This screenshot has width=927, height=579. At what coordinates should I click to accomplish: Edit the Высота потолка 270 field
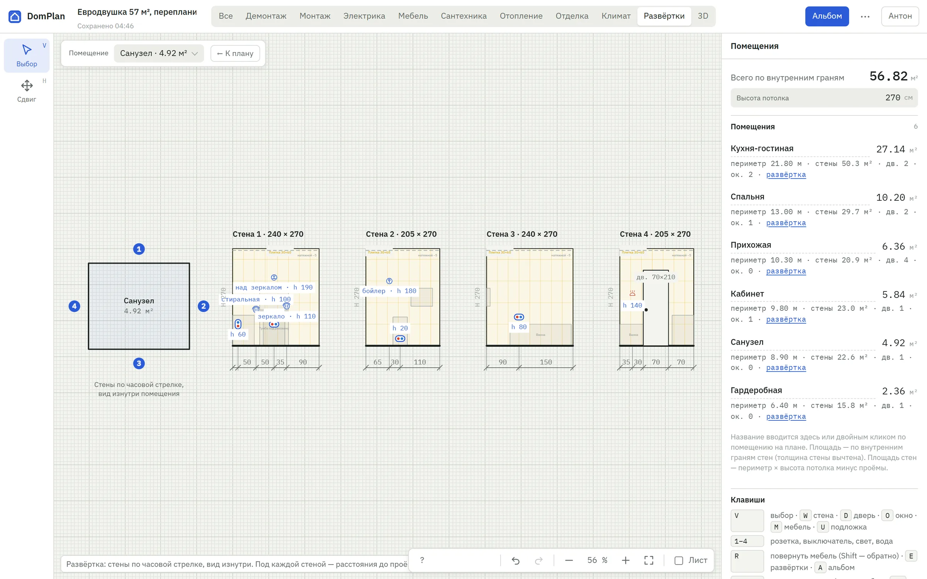(x=824, y=98)
